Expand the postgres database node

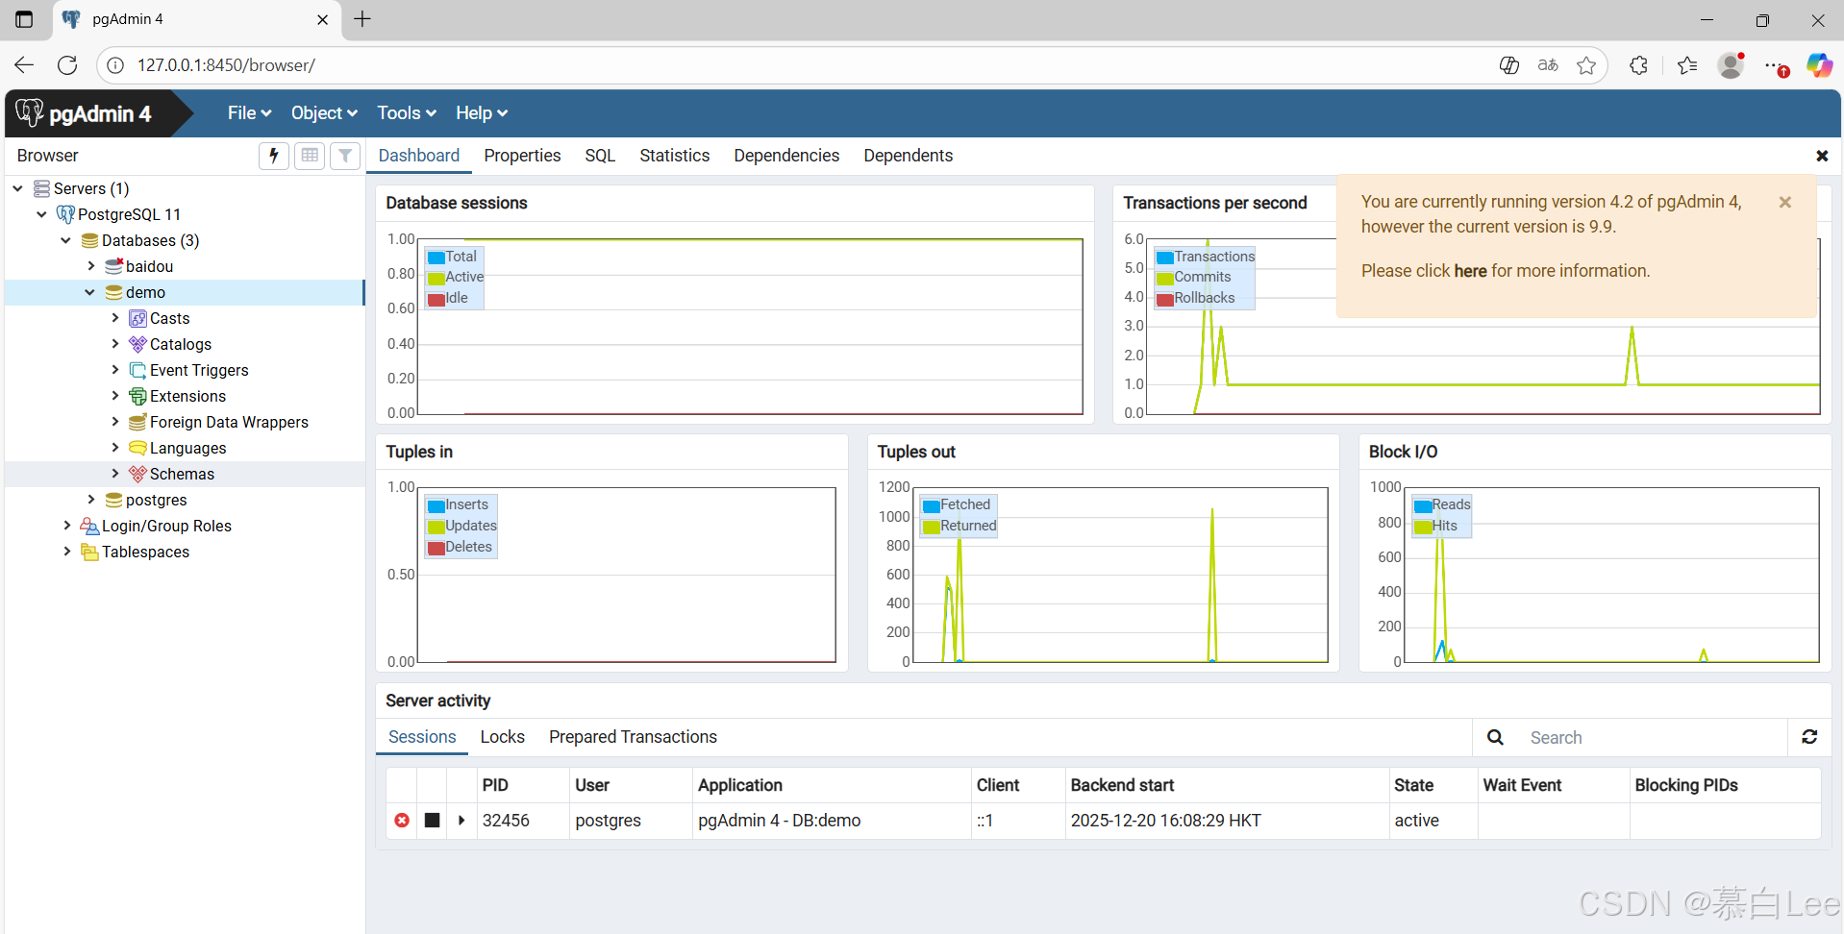90,500
